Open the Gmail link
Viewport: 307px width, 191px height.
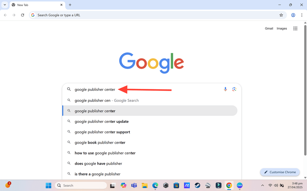coord(269,28)
